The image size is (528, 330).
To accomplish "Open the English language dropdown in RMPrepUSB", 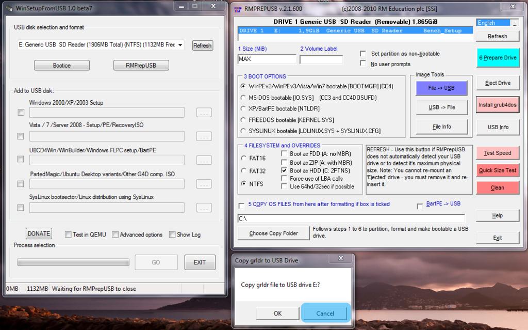I will [x=514, y=23].
